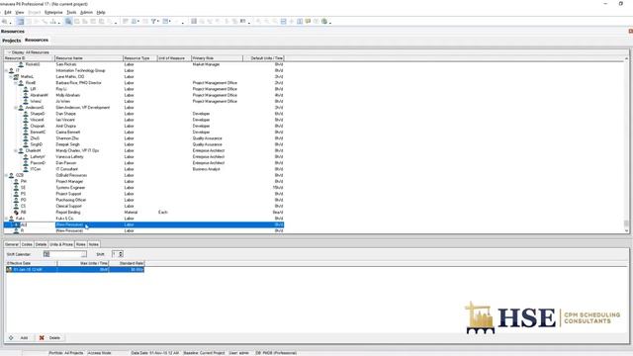Click the calendar icon in the Shift Calendar field

coord(46,254)
